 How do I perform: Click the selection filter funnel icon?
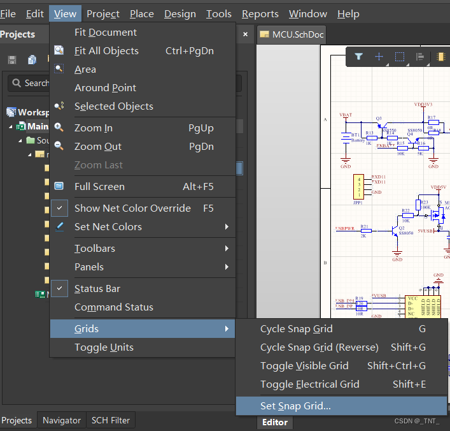(x=359, y=57)
